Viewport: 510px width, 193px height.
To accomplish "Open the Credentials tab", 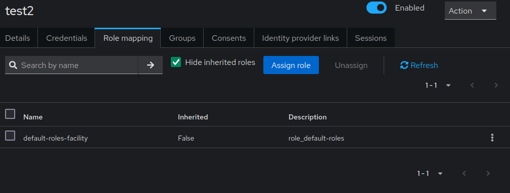I will click(67, 38).
